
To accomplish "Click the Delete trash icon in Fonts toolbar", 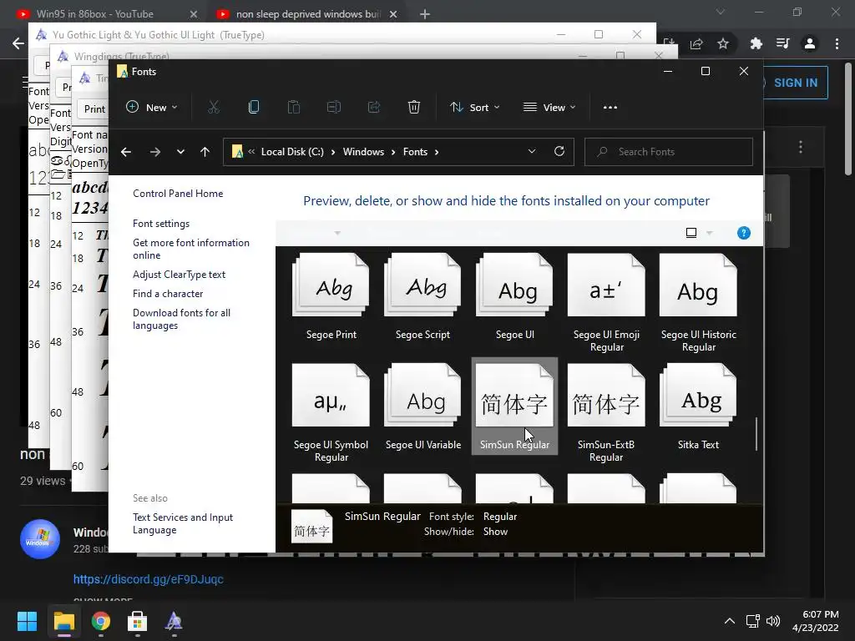I will pos(414,108).
